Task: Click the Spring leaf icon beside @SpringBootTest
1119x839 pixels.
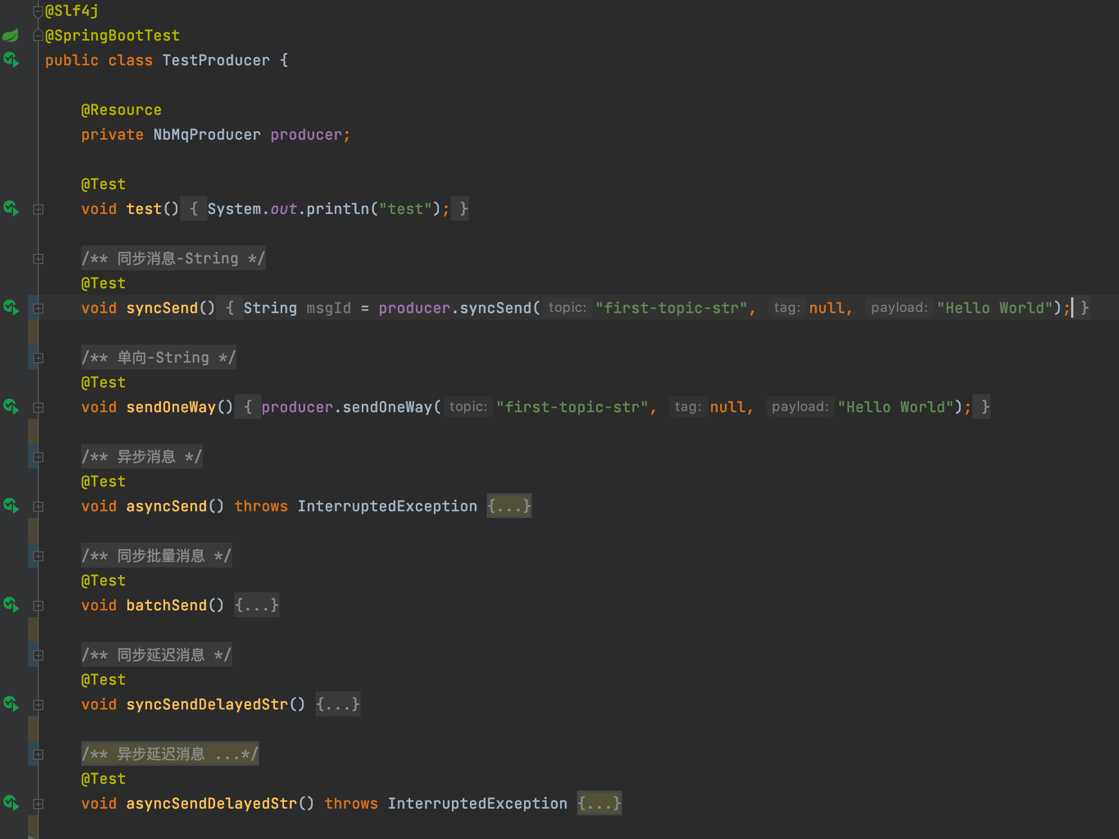Action: [10, 34]
